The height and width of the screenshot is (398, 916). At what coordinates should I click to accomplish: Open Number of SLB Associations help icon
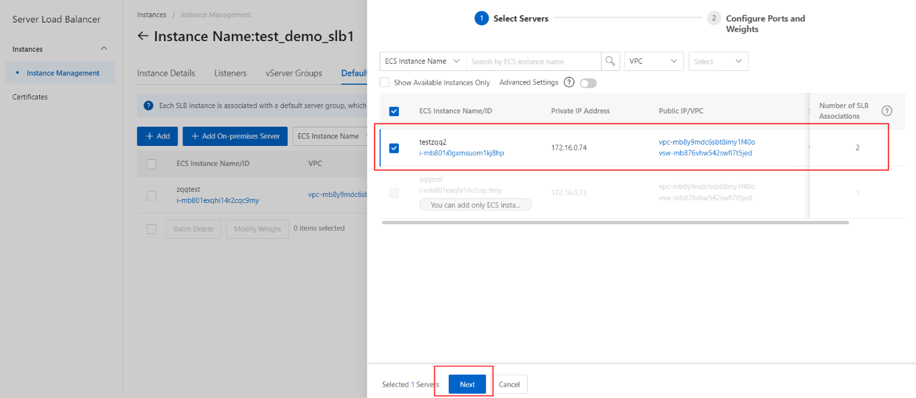click(x=886, y=111)
